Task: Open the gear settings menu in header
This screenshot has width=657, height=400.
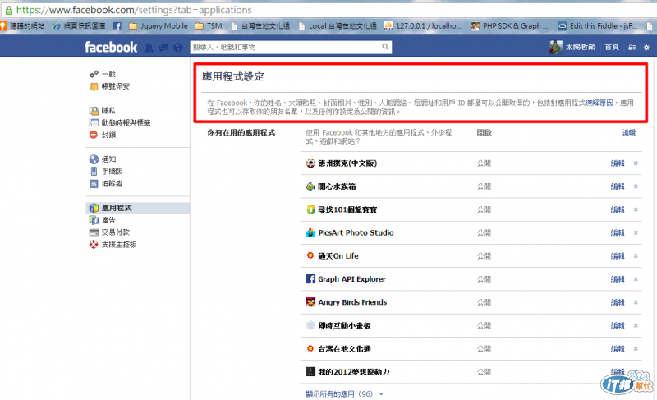Action: click(646, 48)
